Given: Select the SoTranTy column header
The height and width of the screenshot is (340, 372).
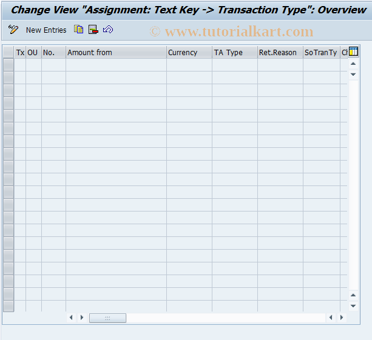Looking at the screenshot, I should tap(322, 52).
